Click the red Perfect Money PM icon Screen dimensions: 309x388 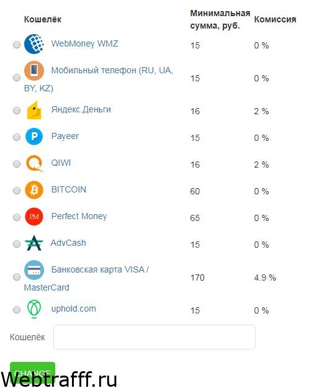tap(34, 217)
